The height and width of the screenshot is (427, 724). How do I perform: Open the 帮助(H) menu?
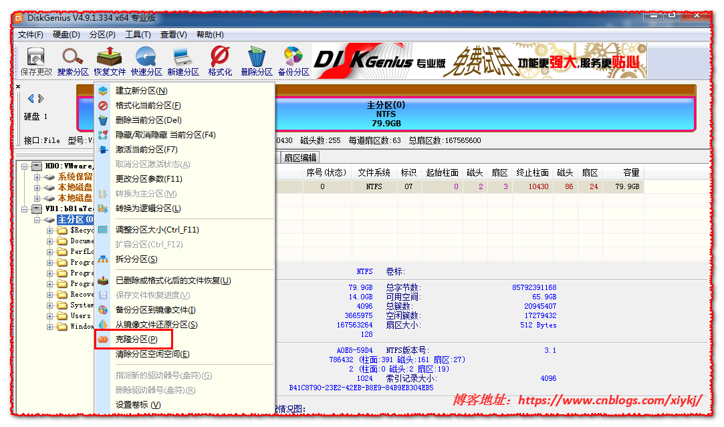tap(210, 35)
